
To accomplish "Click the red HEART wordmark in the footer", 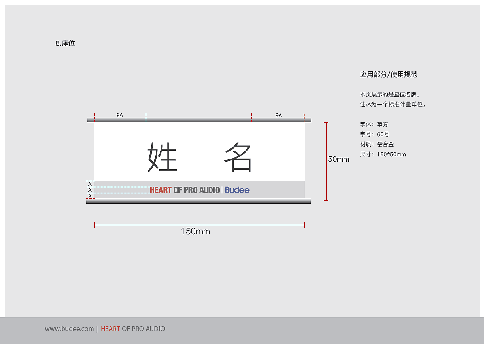I will coord(110,329).
